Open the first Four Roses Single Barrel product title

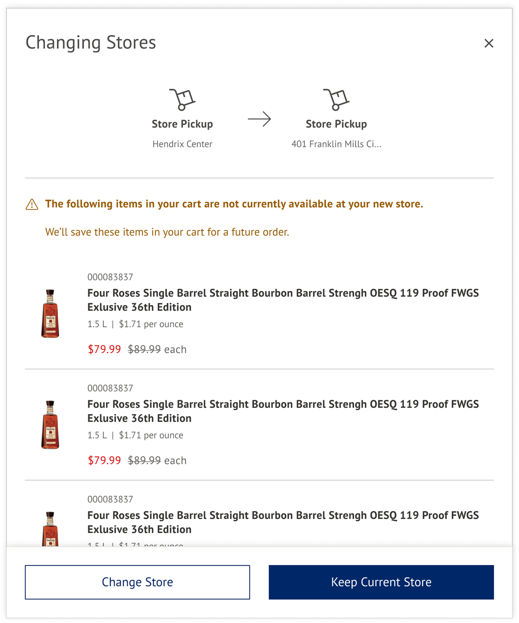tap(283, 300)
